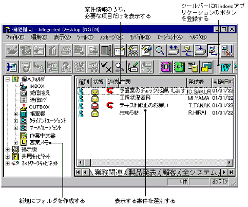Expand the 掲示板 tree node
The height and width of the screenshot is (207, 248).
click(7, 149)
